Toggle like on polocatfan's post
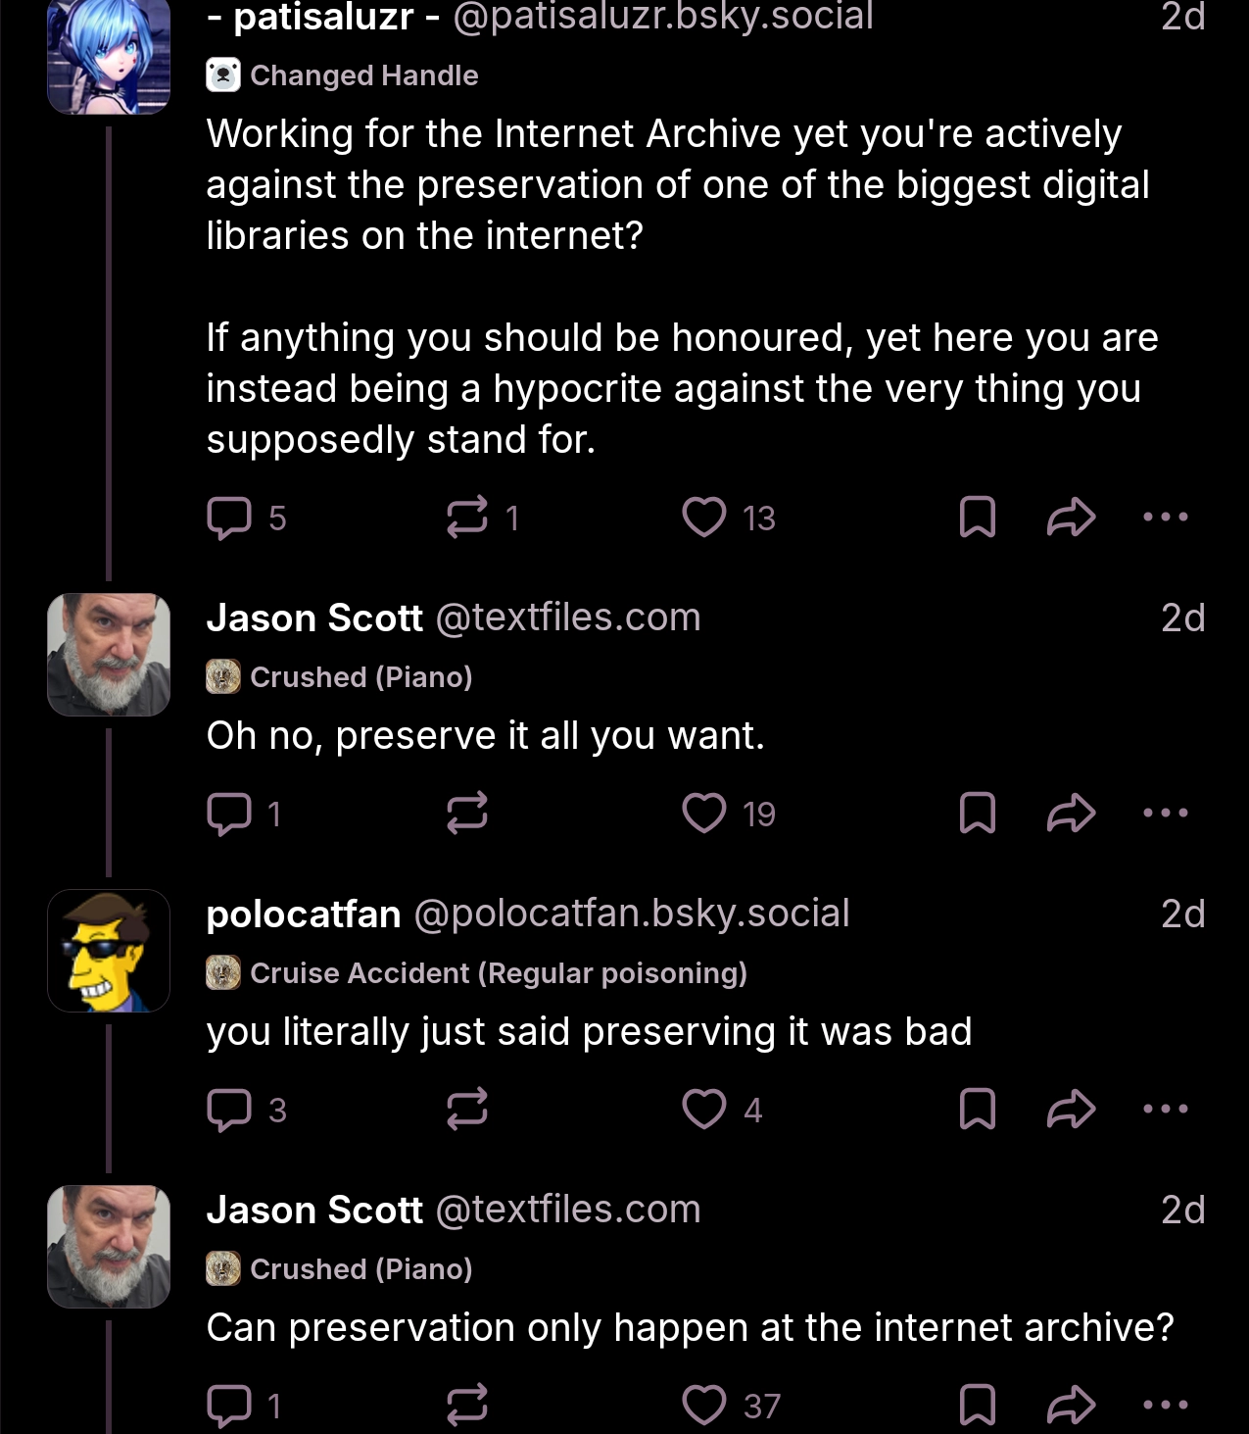 (703, 1109)
